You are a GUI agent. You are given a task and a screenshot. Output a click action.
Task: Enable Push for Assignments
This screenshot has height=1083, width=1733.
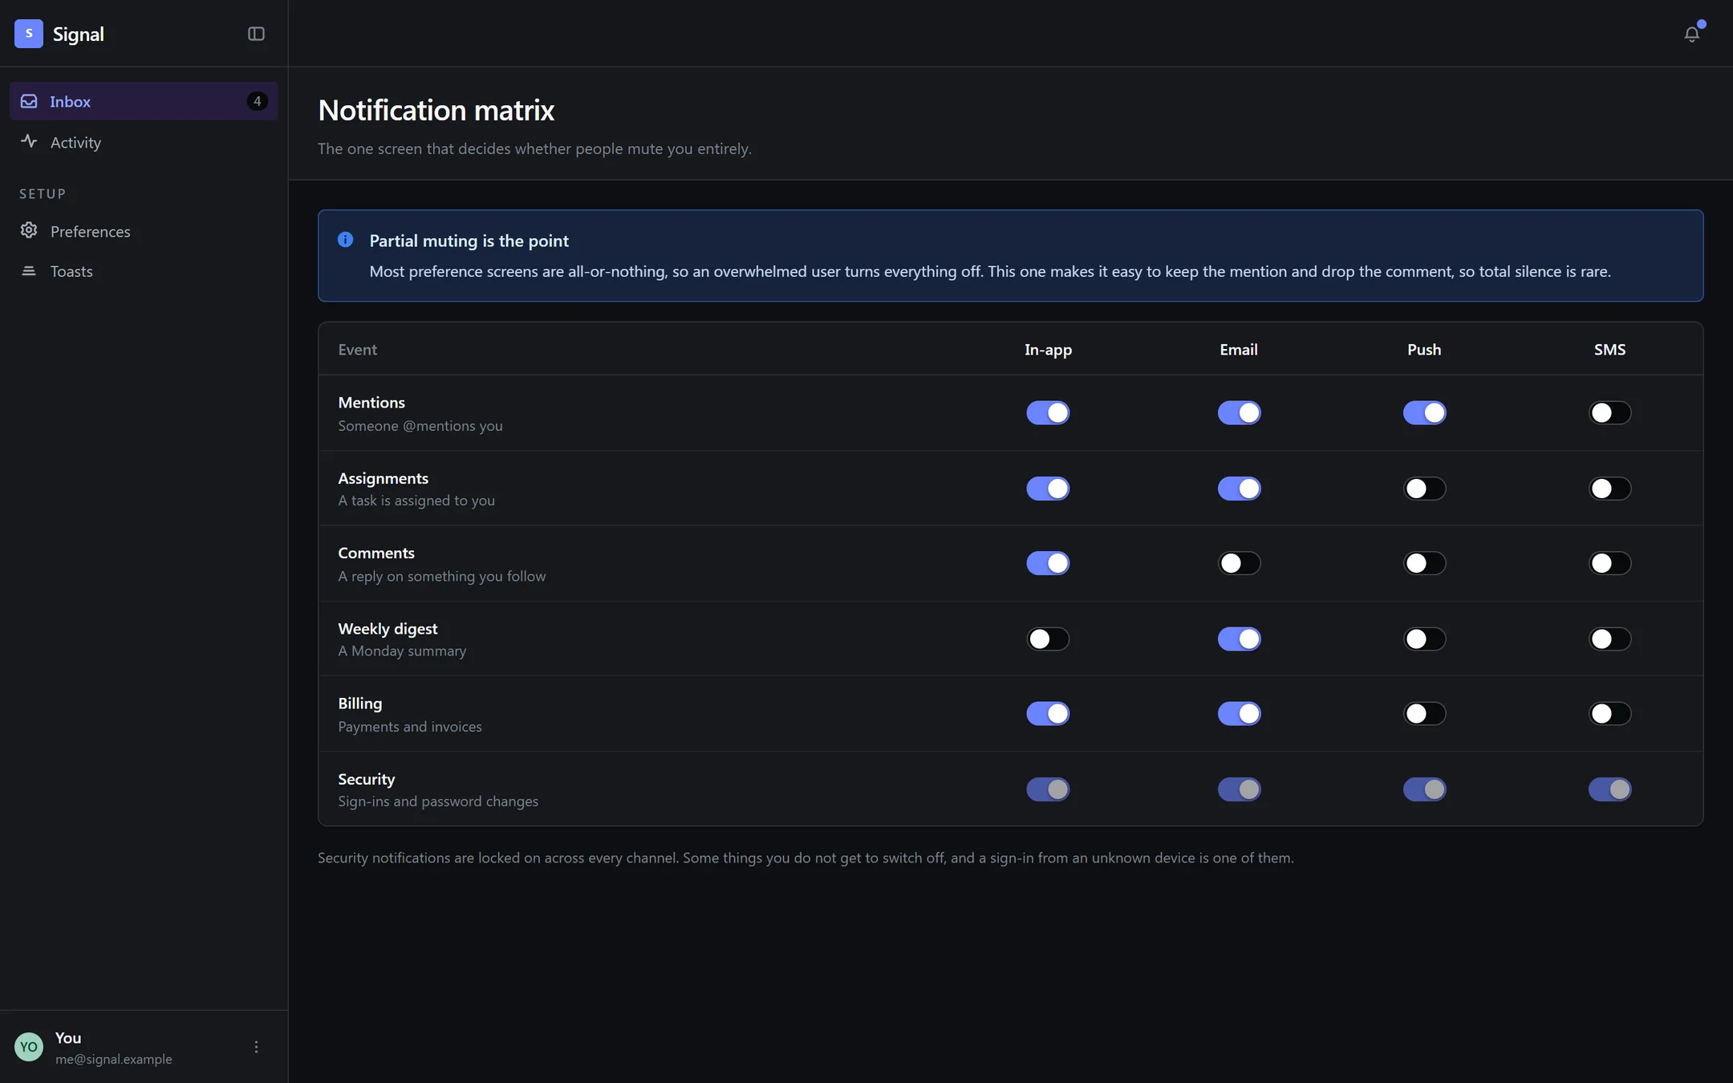pos(1424,489)
